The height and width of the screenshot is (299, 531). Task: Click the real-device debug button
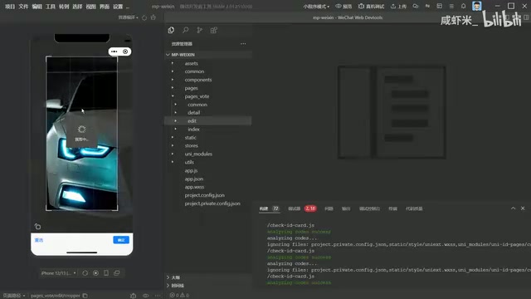pyautogui.click(x=371, y=6)
